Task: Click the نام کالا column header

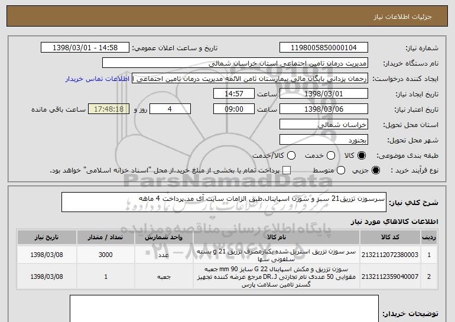Action: point(277,238)
